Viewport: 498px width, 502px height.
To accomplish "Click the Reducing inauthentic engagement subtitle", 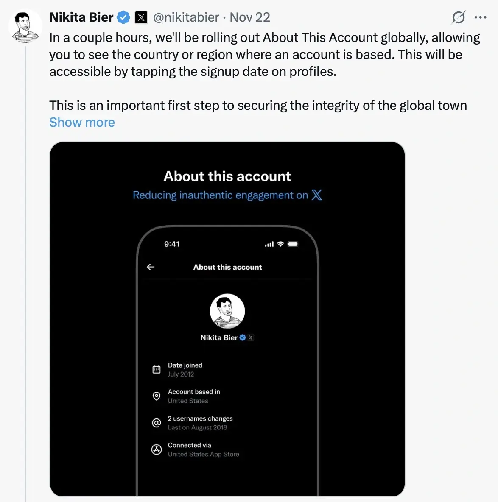I will (x=220, y=195).
